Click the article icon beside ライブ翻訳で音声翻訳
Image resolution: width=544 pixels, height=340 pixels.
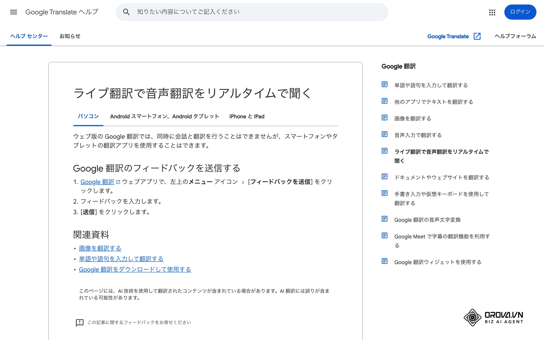coord(385,151)
